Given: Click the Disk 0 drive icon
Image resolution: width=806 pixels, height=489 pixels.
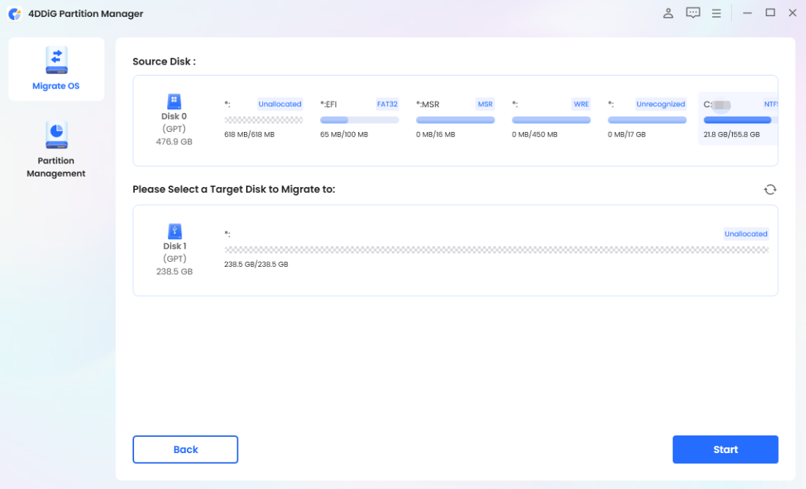Looking at the screenshot, I should pos(174,101).
